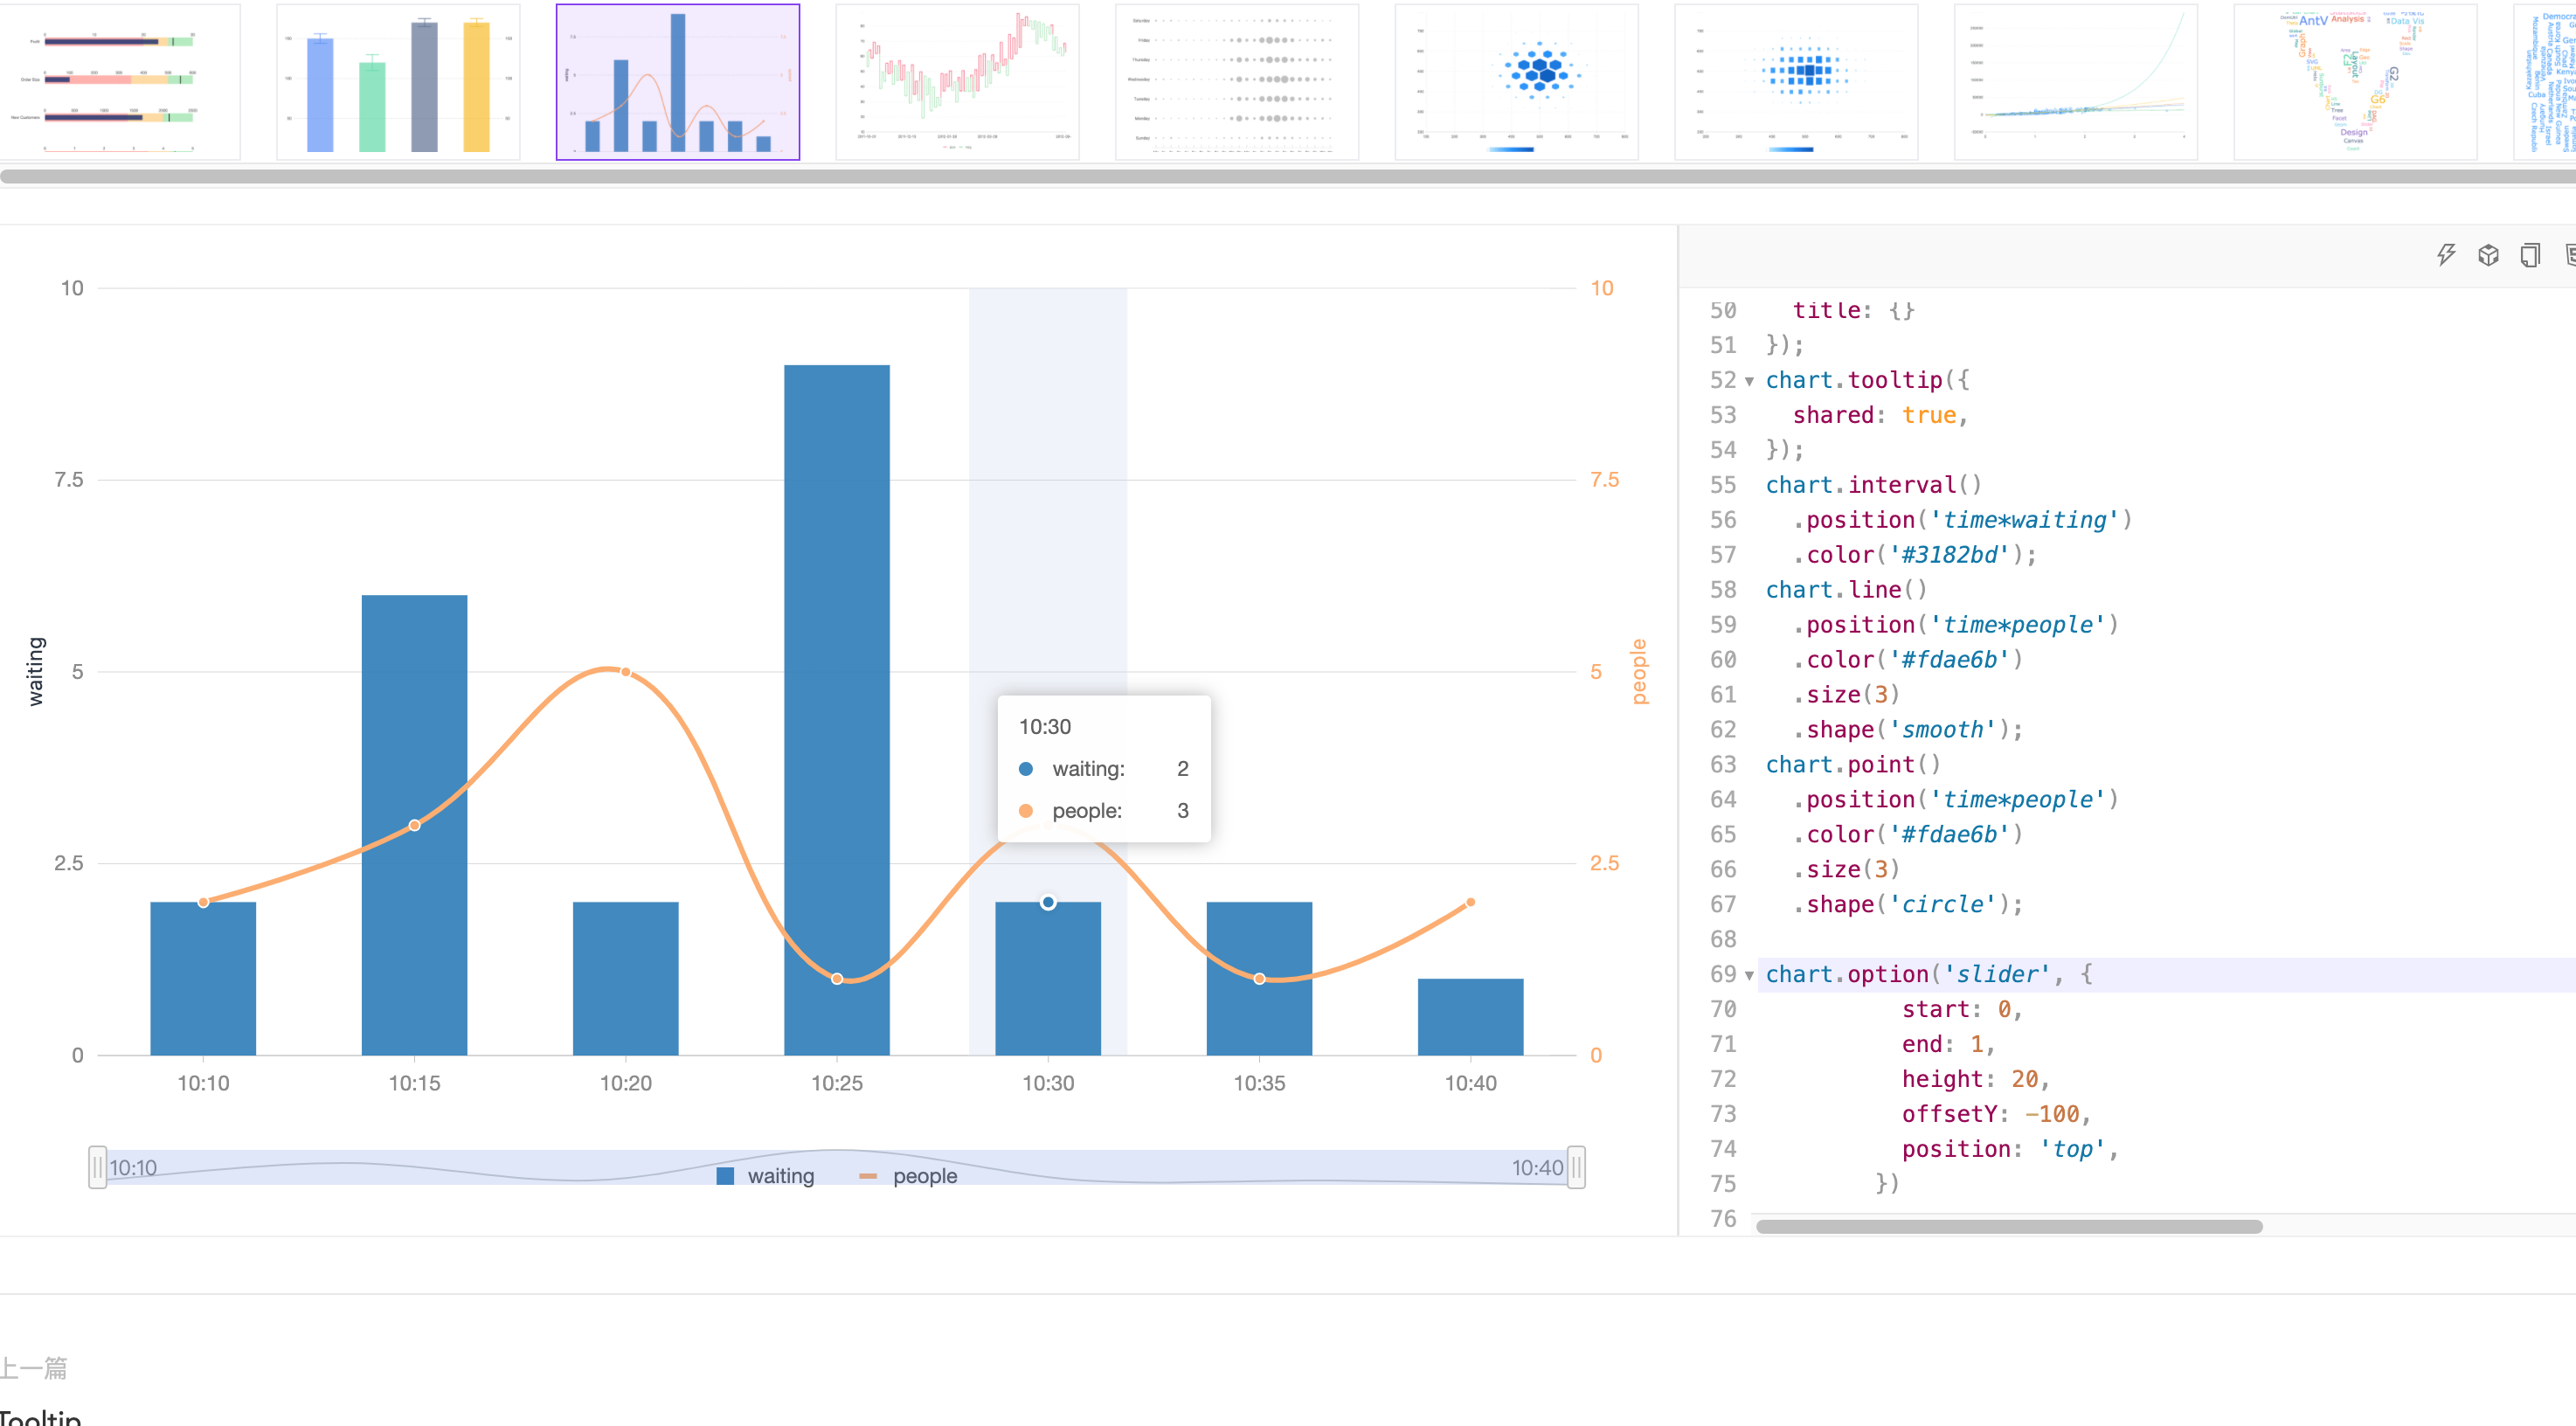Collapse the code fold arrow at line 52

1749,381
